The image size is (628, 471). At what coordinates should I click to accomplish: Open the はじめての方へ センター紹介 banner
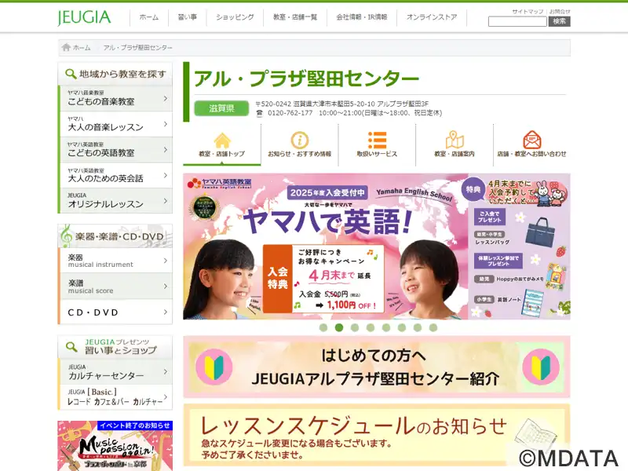[x=377, y=367]
